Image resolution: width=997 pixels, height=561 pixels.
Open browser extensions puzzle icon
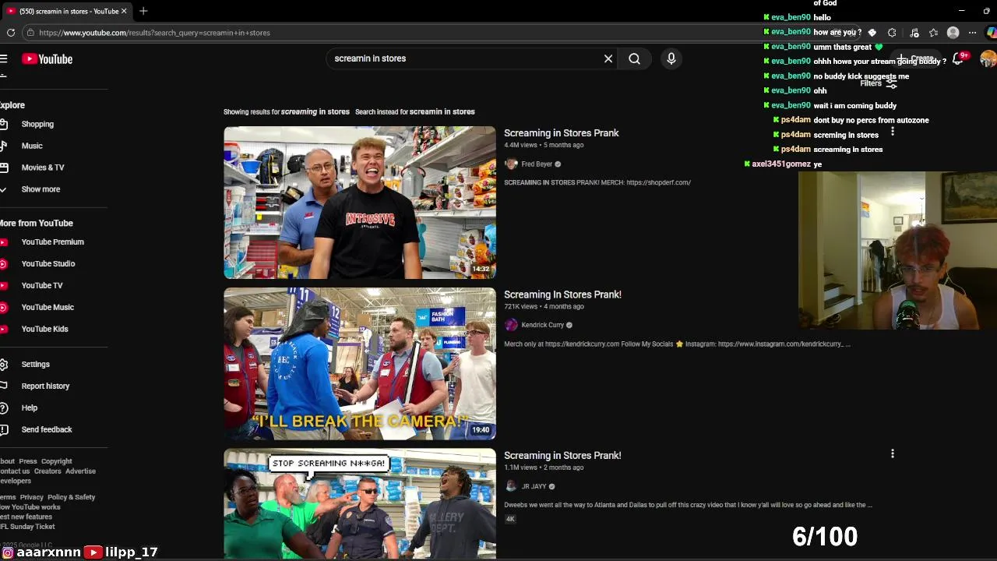pos(892,33)
